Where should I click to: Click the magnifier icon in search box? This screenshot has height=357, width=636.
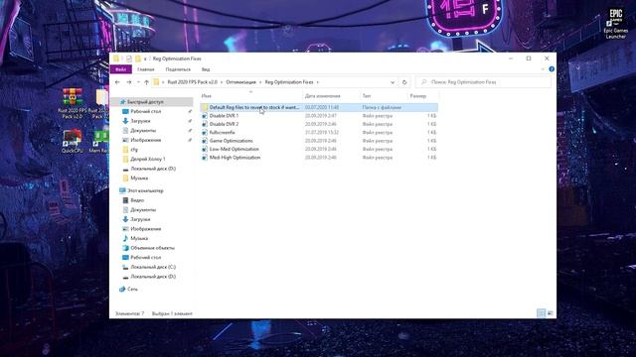tap(424, 82)
